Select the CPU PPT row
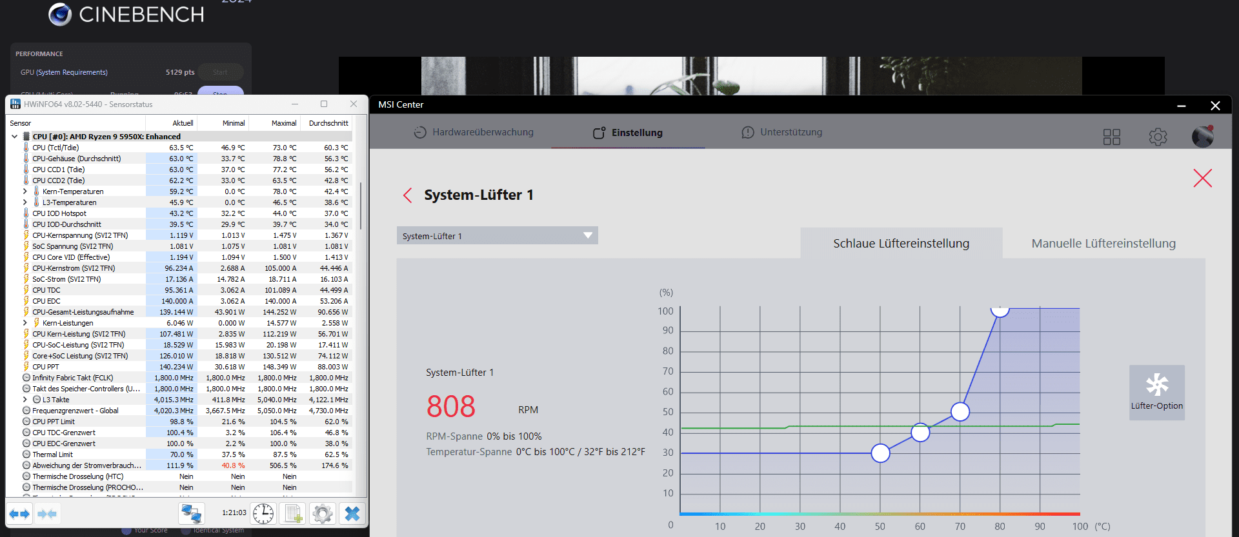 click(x=179, y=367)
